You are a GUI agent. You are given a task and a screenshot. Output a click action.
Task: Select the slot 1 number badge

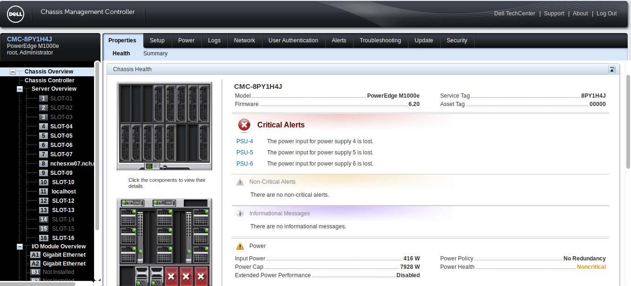(43, 99)
